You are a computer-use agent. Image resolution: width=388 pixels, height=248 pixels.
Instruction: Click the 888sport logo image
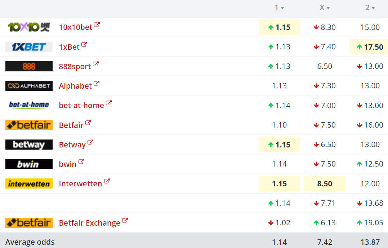pyautogui.click(x=29, y=66)
